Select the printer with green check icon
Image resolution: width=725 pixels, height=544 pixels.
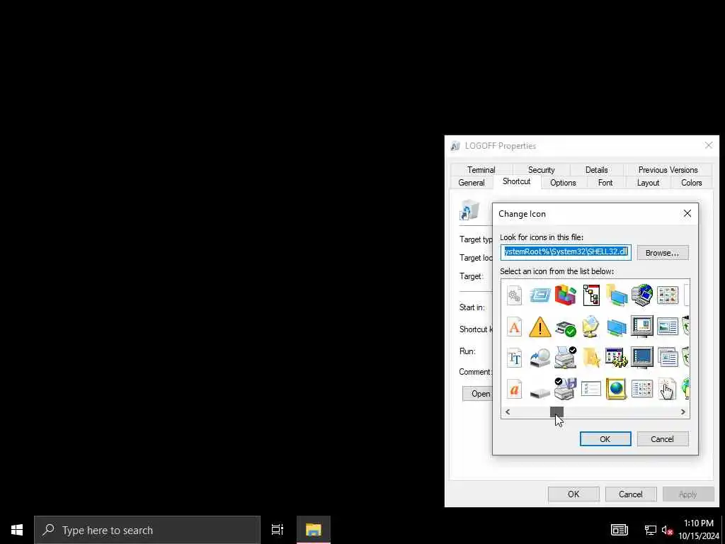566,327
